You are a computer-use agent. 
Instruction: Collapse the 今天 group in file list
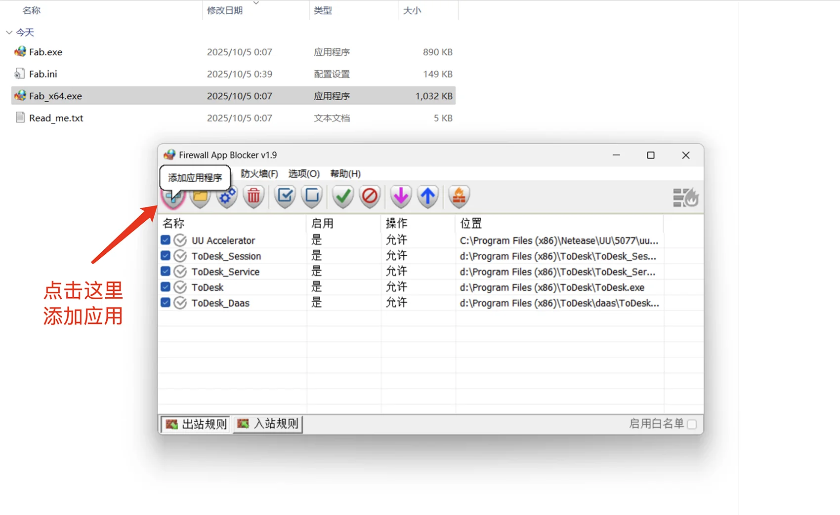pos(9,33)
